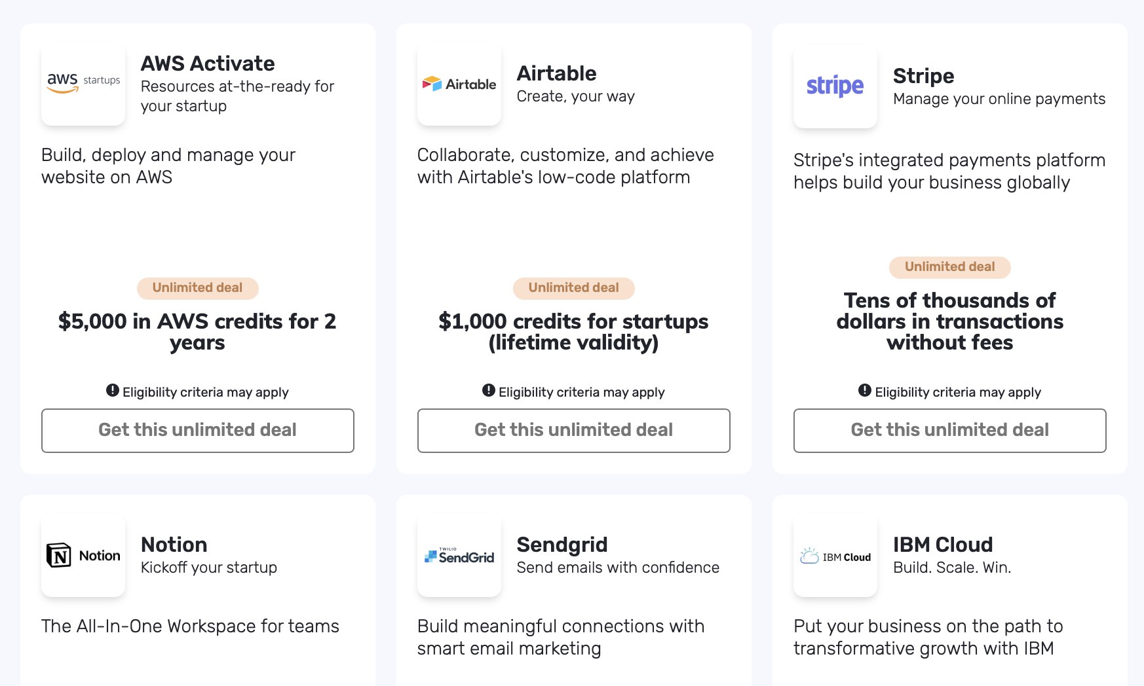Viewport: 1144px width, 686px height.
Task: Click the Notion logo tile
Action: point(83,555)
